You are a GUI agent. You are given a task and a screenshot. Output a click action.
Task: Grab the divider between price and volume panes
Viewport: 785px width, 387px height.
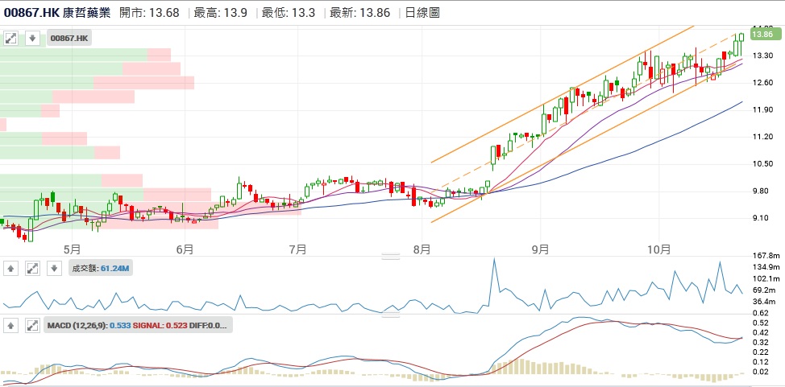391,257
